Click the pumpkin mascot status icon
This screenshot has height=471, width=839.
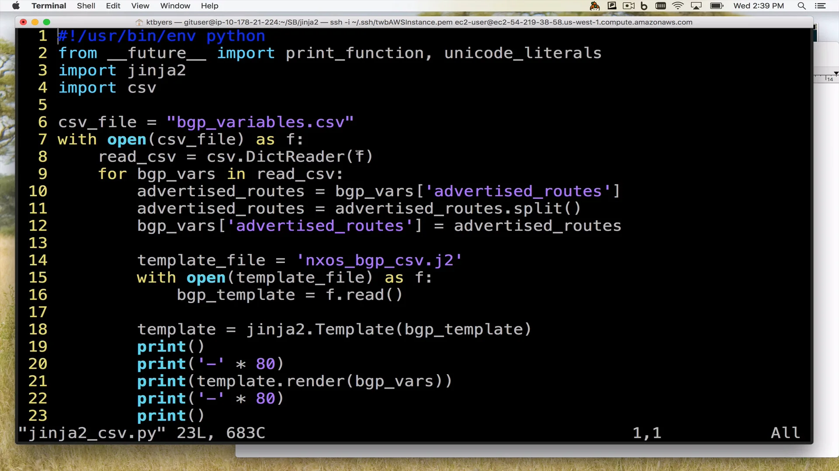pos(594,6)
